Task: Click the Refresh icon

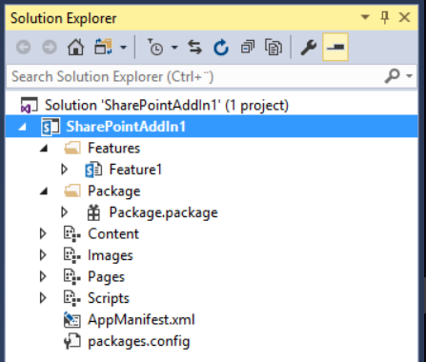Action: point(221,48)
